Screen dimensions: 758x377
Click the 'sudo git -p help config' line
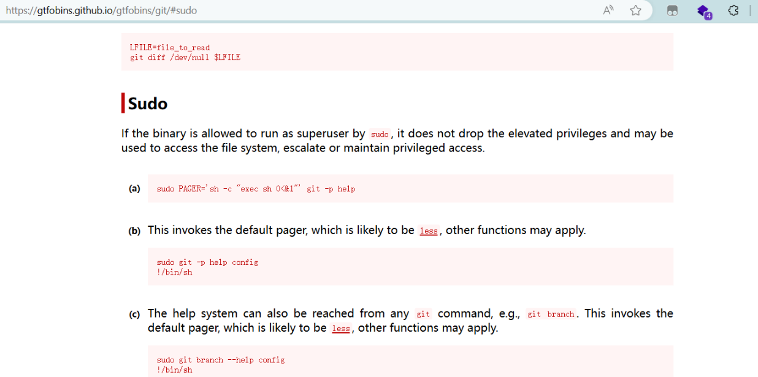207,262
